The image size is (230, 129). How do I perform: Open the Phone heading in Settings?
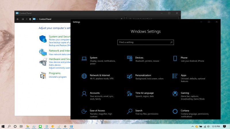(184, 58)
